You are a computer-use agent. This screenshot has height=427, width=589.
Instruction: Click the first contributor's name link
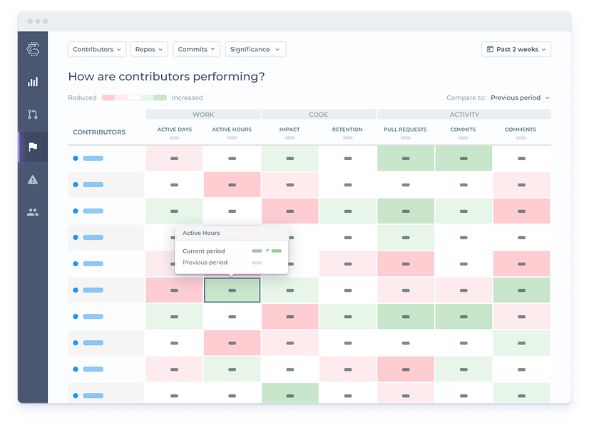93,158
